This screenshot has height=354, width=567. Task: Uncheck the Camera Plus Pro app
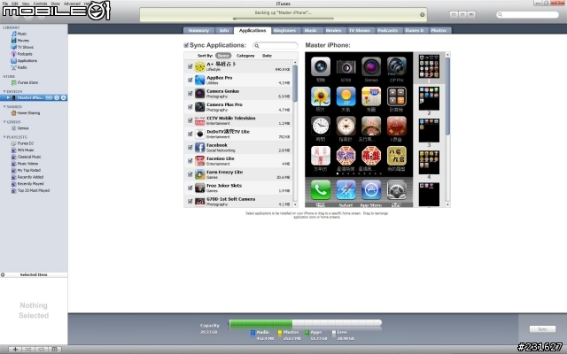190,107
